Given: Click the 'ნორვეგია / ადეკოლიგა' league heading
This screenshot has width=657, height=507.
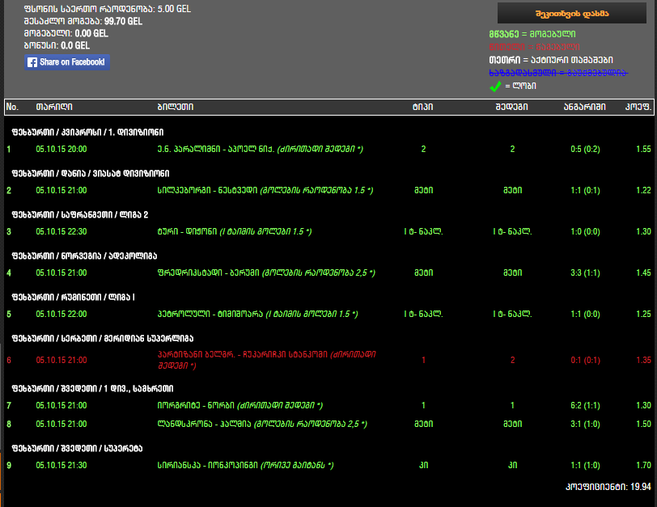Looking at the screenshot, I should click(84, 256).
